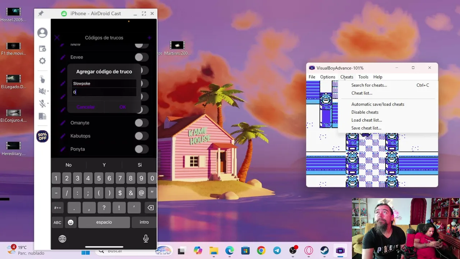Click the AirDroid new cast window icon
This screenshot has width=460, height=259.
click(x=42, y=49)
